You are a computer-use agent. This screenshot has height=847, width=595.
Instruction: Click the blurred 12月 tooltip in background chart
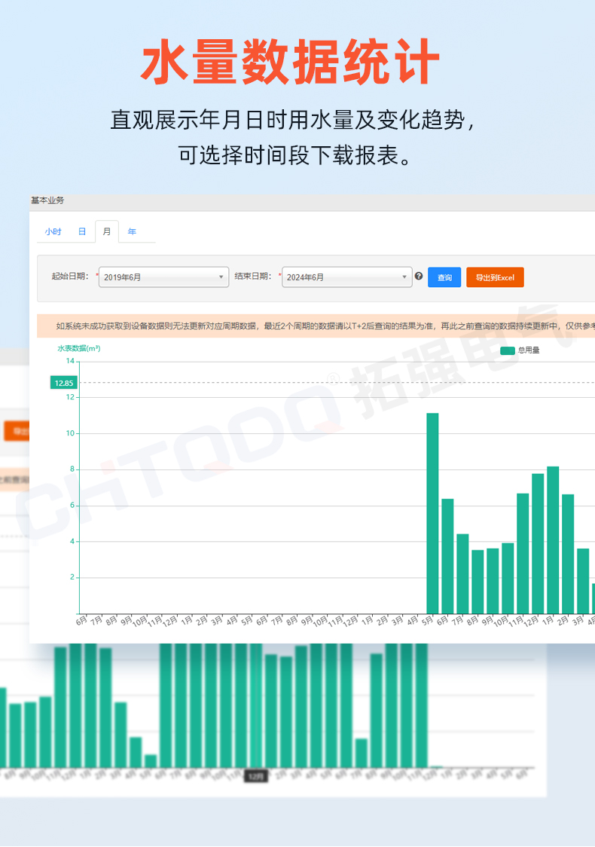coord(256,776)
